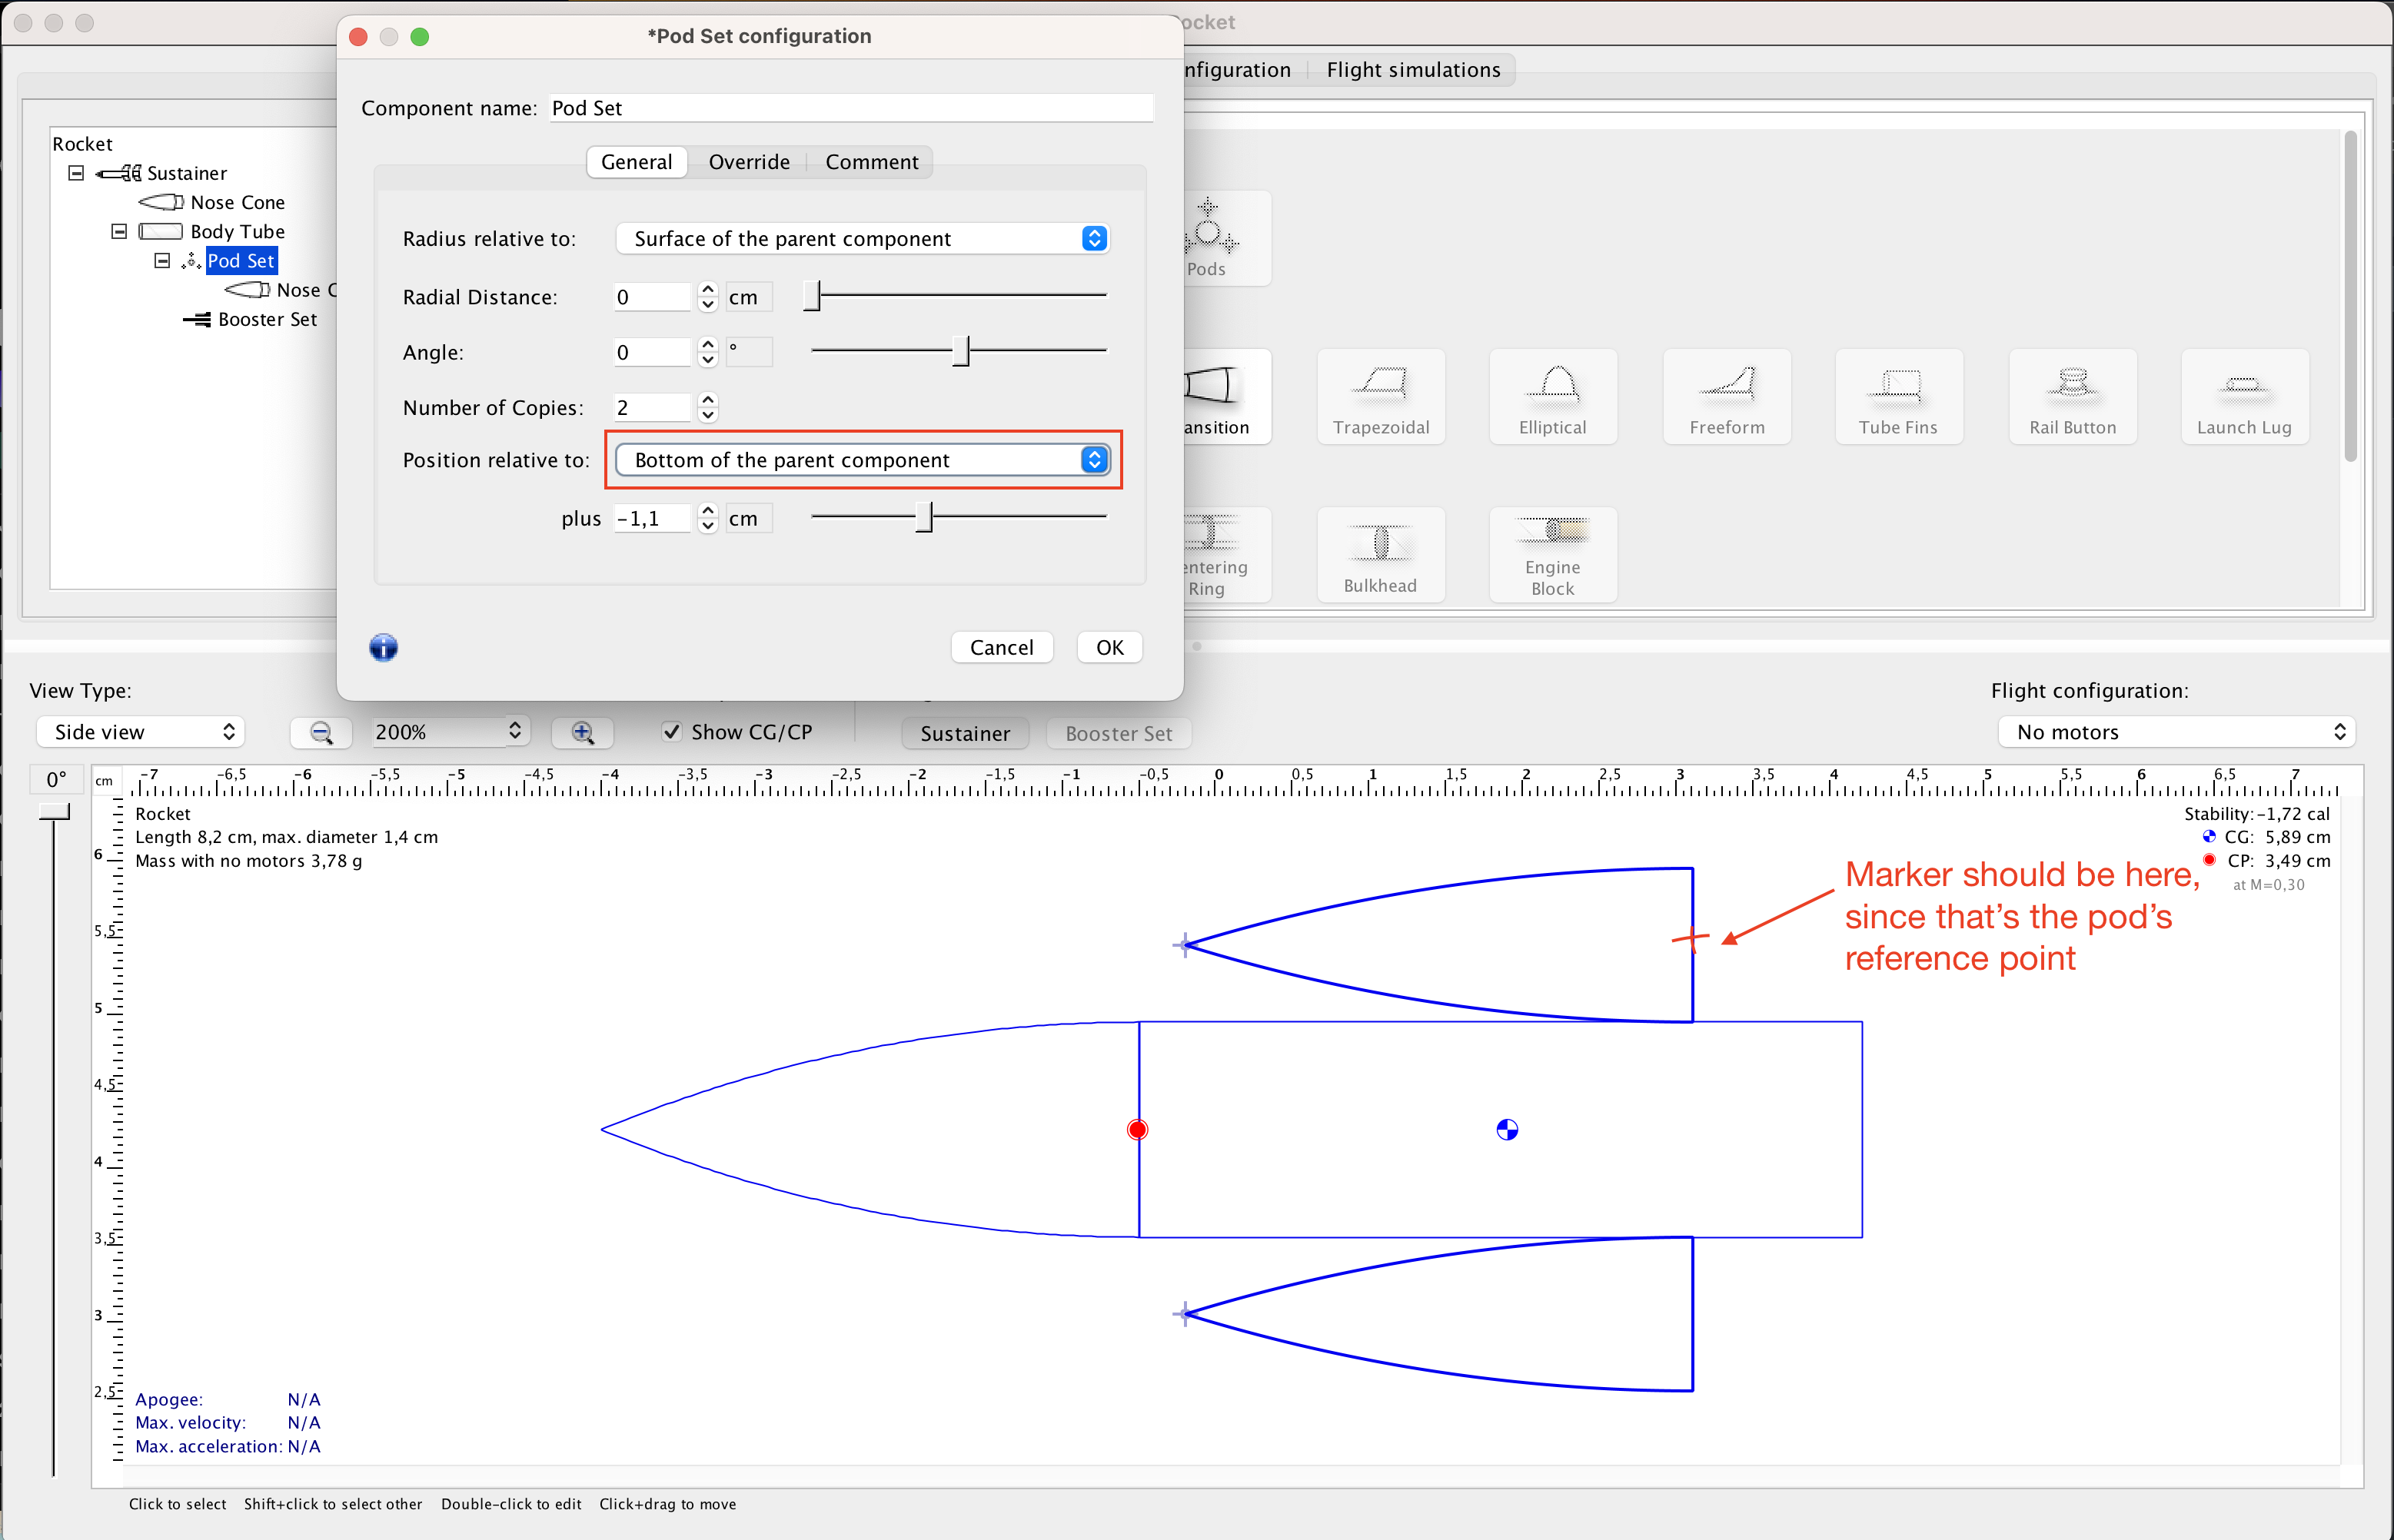2394x1540 pixels.
Task: Open the Radius relative to dropdown
Action: 863,239
